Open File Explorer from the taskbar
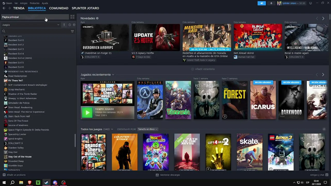331x186 pixels. 21,183
